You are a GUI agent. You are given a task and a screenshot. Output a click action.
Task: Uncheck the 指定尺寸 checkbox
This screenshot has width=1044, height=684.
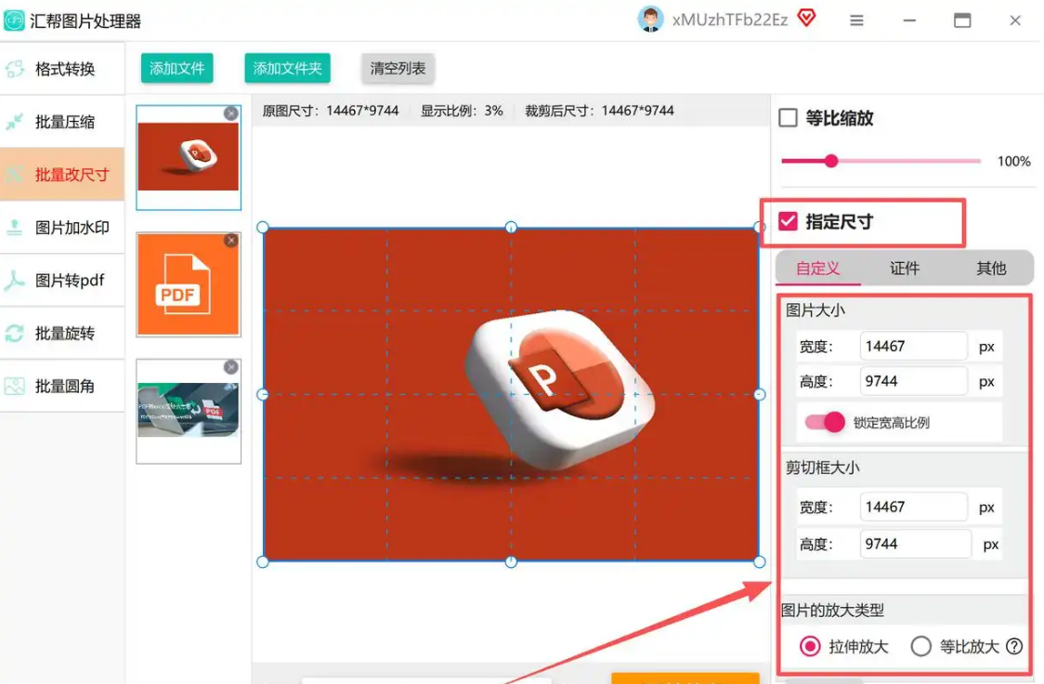click(788, 221)
